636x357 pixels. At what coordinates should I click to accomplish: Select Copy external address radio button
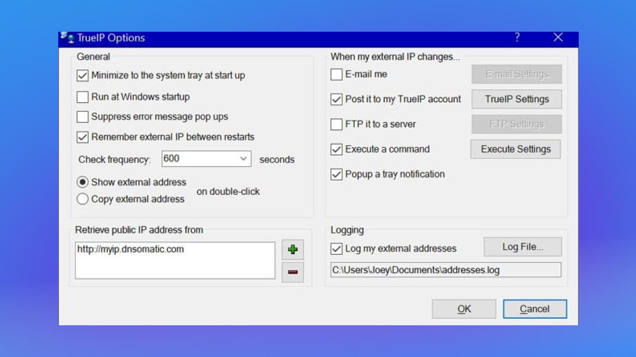(x=82, y=199)
